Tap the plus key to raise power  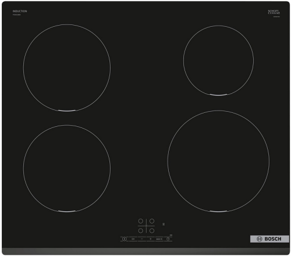pyautogui.click(x=151, y=239)
